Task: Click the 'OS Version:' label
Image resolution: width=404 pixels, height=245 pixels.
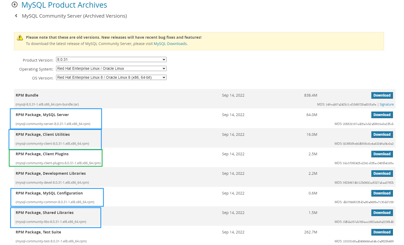Action: [x=43, y=78]
